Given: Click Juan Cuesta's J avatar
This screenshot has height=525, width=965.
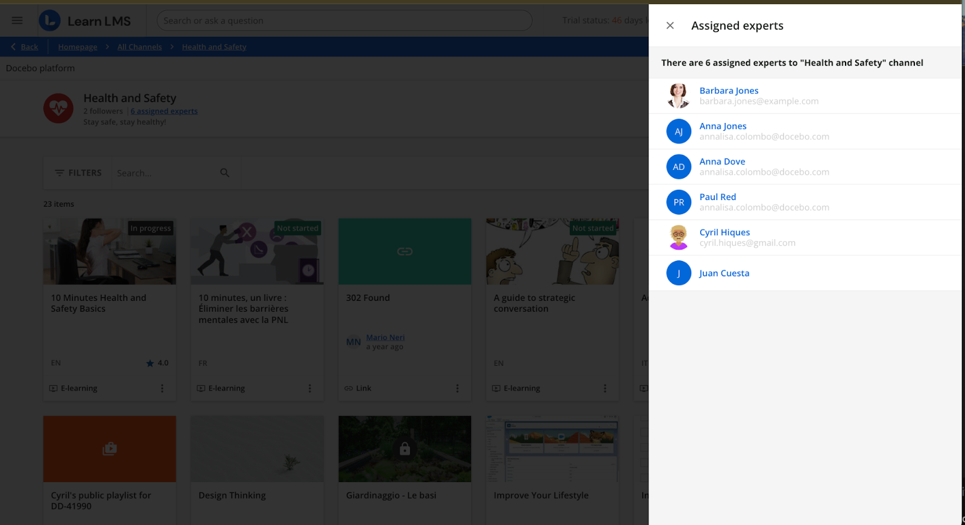Looking at the screenshot, I should point(679,273).
